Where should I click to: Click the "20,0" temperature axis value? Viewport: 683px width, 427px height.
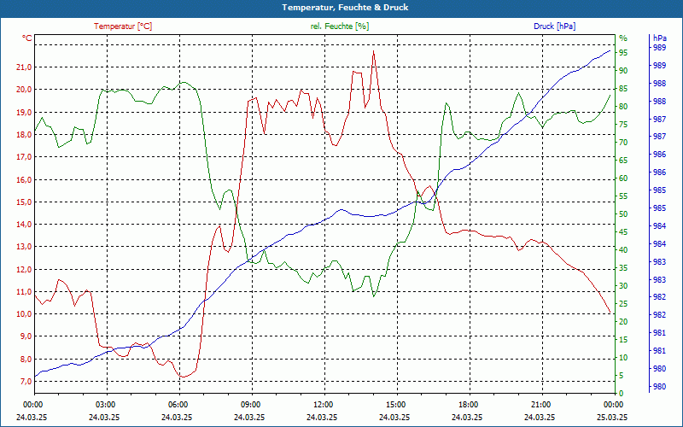point(24,90)
